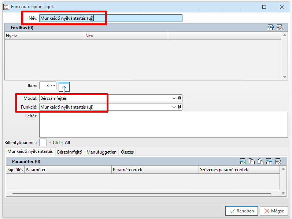Image resolution: width=292 pixels, height=219 pixels.
Task: Click the paperclip icon next to Modul field
Action: [179, 98]
